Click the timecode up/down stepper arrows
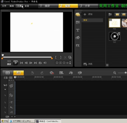The image size is (127, 123). [70, 63]
